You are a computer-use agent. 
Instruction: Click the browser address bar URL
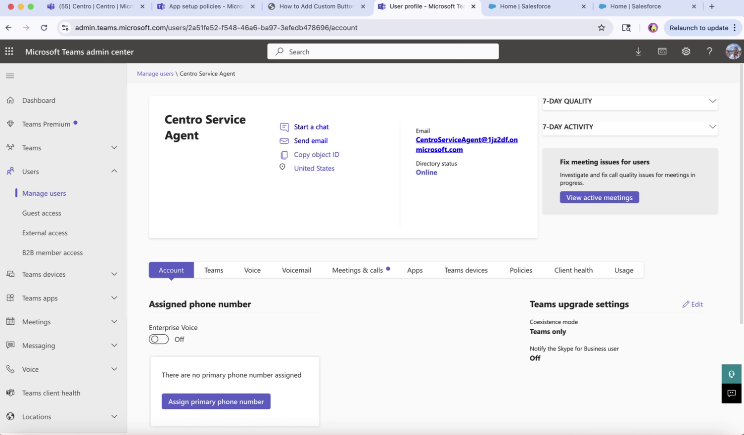click(x=216, y=28)
